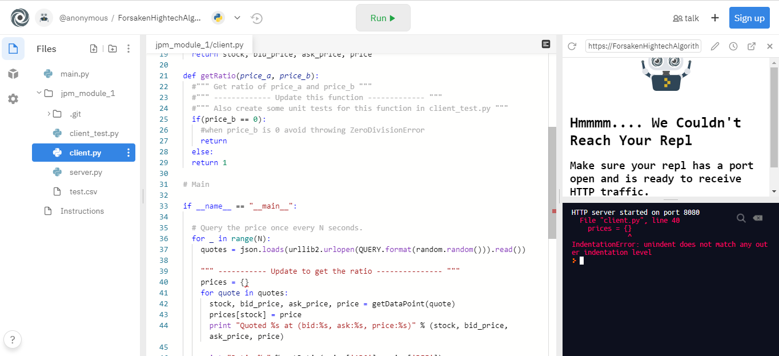Click the editor markdown/notes icon
The height and width of the screenshot is (356, 779).
pyautogui.click(x=546, y=44)
